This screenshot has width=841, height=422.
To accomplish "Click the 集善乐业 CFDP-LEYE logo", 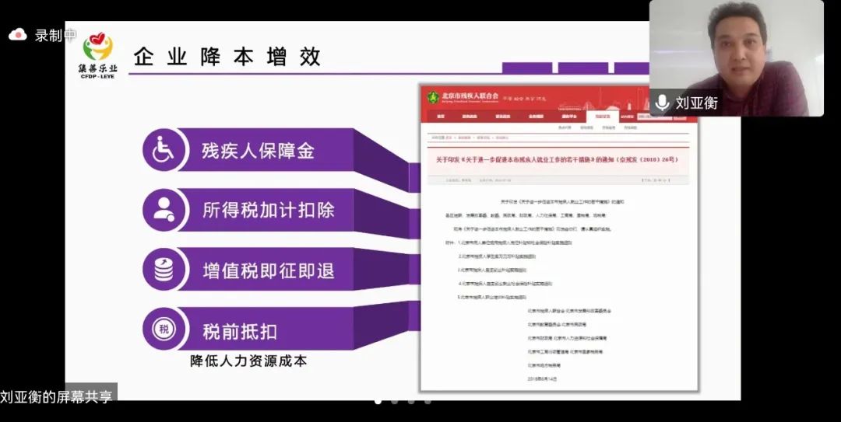I will [x=97, y=51].
